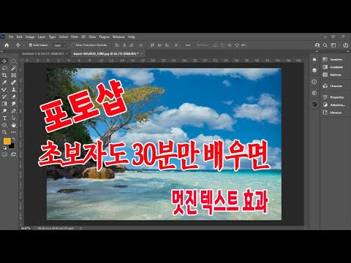Open the Filter menu
Screen dimensions: 351x263
pos(75,37)
